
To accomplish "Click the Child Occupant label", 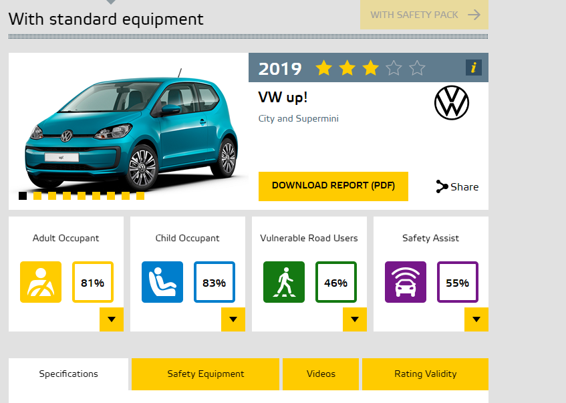I will (187, 239).
